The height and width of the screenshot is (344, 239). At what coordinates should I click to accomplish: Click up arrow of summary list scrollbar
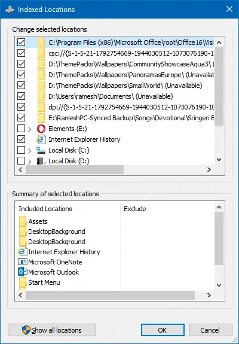pos(219,207)
